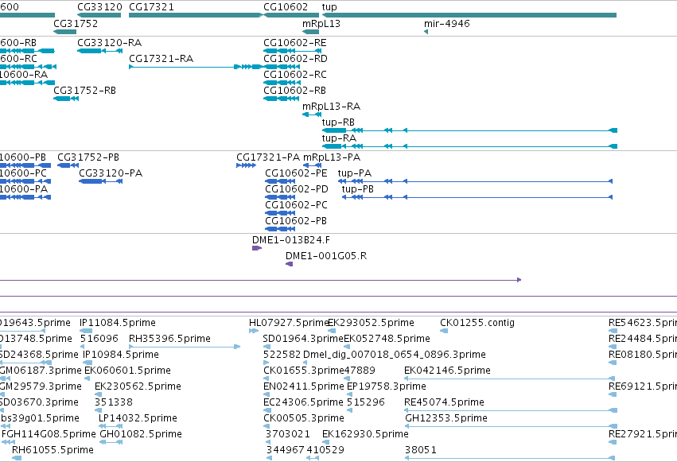
Task: Click the CG10602-RC transcript label
Action: coord(295,75)
